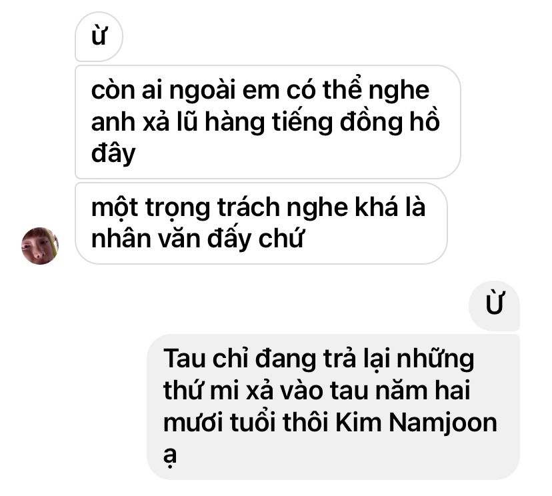Click the trailing 'ạ' in sent message
This screenshot has width=552, height=496.
coord(170,455)
